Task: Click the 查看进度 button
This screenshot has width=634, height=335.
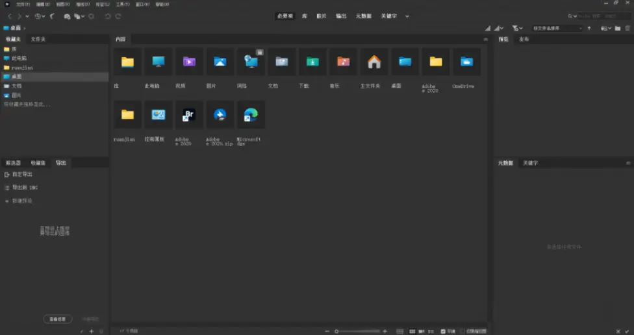Action: pyautogui.click(x=57, y=319)
